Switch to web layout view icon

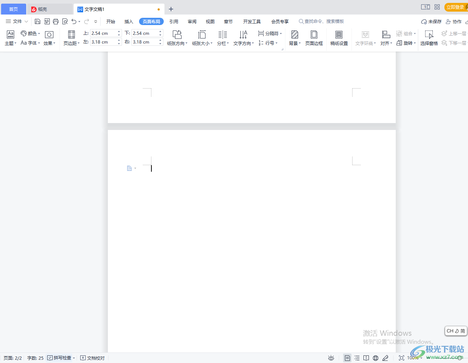coord(376,358)
